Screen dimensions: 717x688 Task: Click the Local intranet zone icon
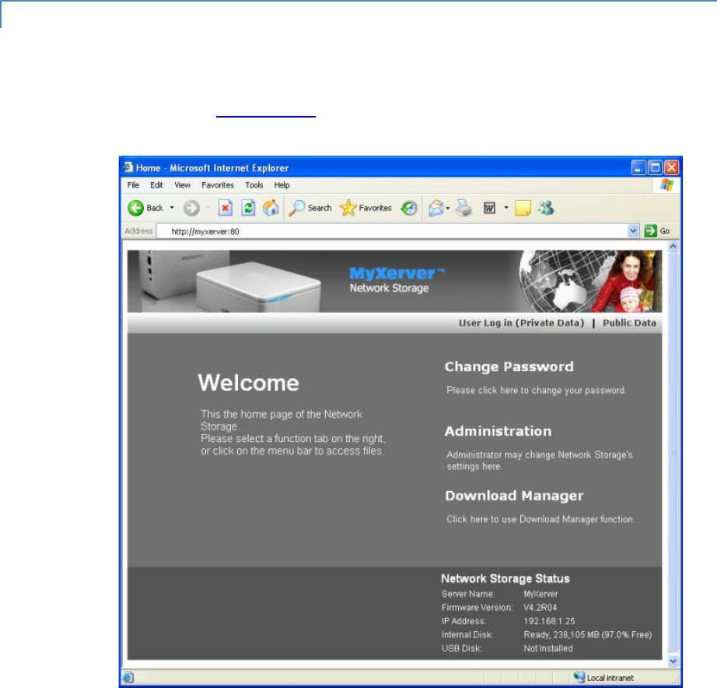(x=579, y=677)
